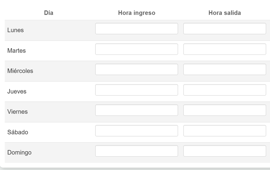Screen dimensions: 270x170
Task: Click Jueves Hora ingreso input
Action: [x=137, y=90]
